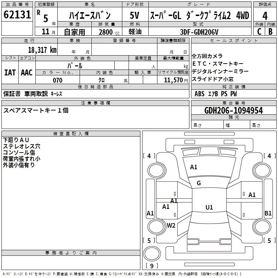This screenshot has width=278, height=278.
Task: Click exterior grade C
Action: 259,32
